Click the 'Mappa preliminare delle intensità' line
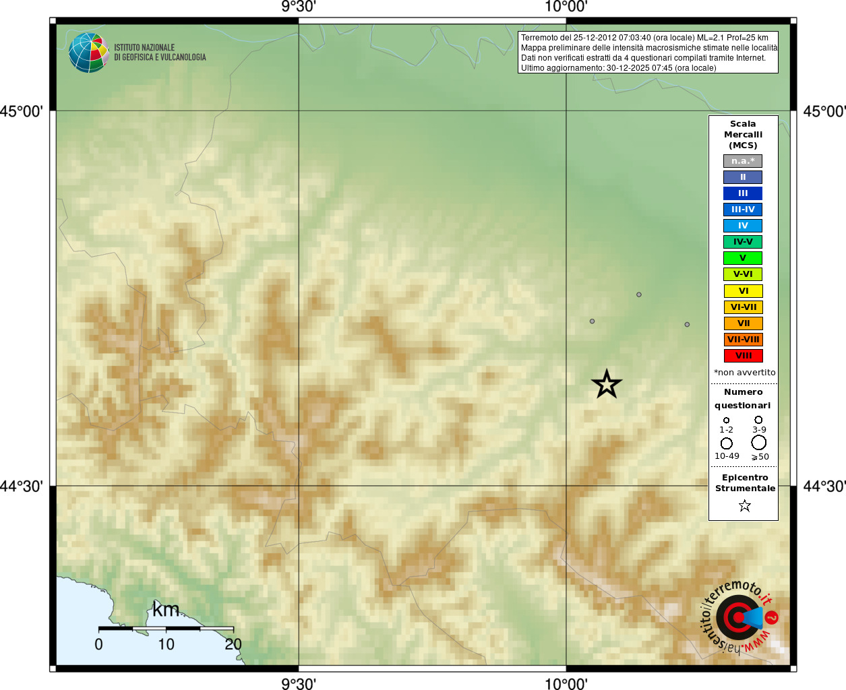 (648, 48)
